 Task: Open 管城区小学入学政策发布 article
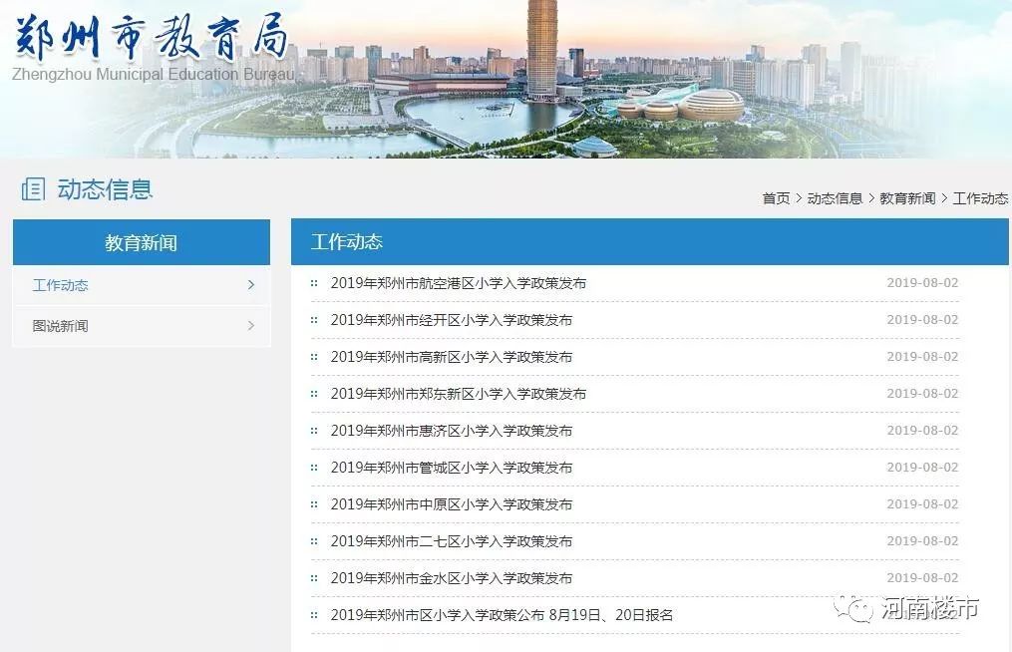(x=451, y=468)
